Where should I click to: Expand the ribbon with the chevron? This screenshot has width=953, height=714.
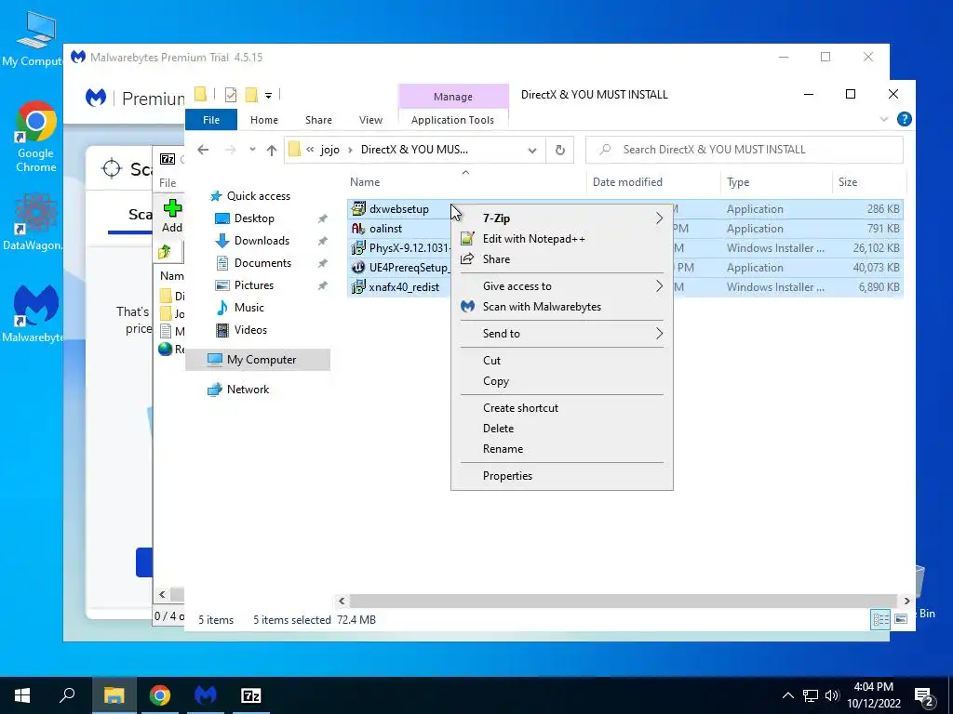tap(884, 120)
